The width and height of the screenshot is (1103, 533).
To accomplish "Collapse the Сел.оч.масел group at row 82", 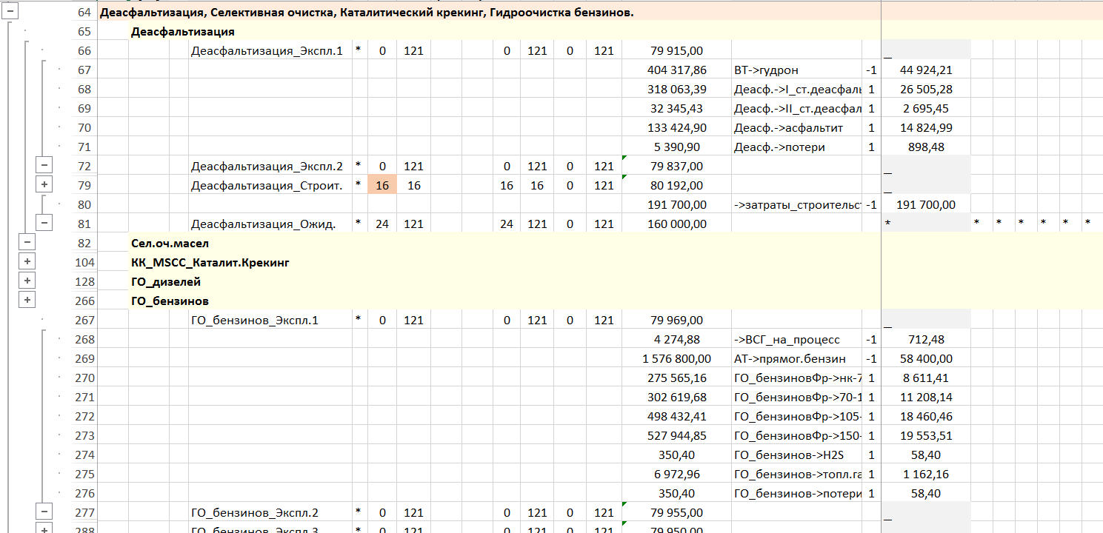I will 27,243.
